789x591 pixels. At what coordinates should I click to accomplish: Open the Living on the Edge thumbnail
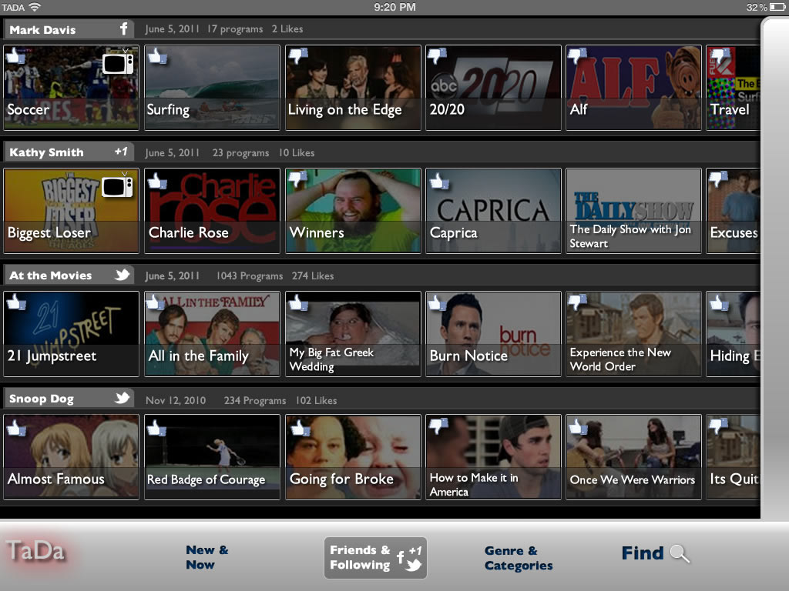coord(353,88)
